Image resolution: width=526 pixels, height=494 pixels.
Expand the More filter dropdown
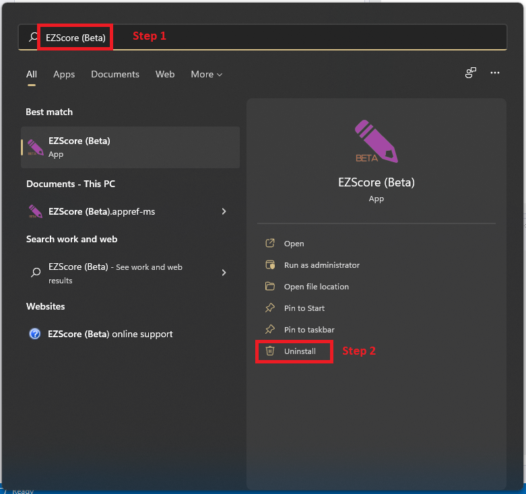206,74
